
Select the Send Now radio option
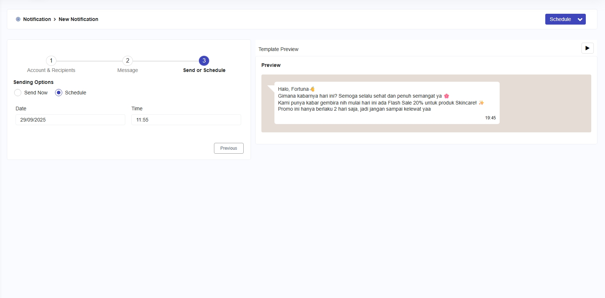pyautogui.click(x=18, y=93)
